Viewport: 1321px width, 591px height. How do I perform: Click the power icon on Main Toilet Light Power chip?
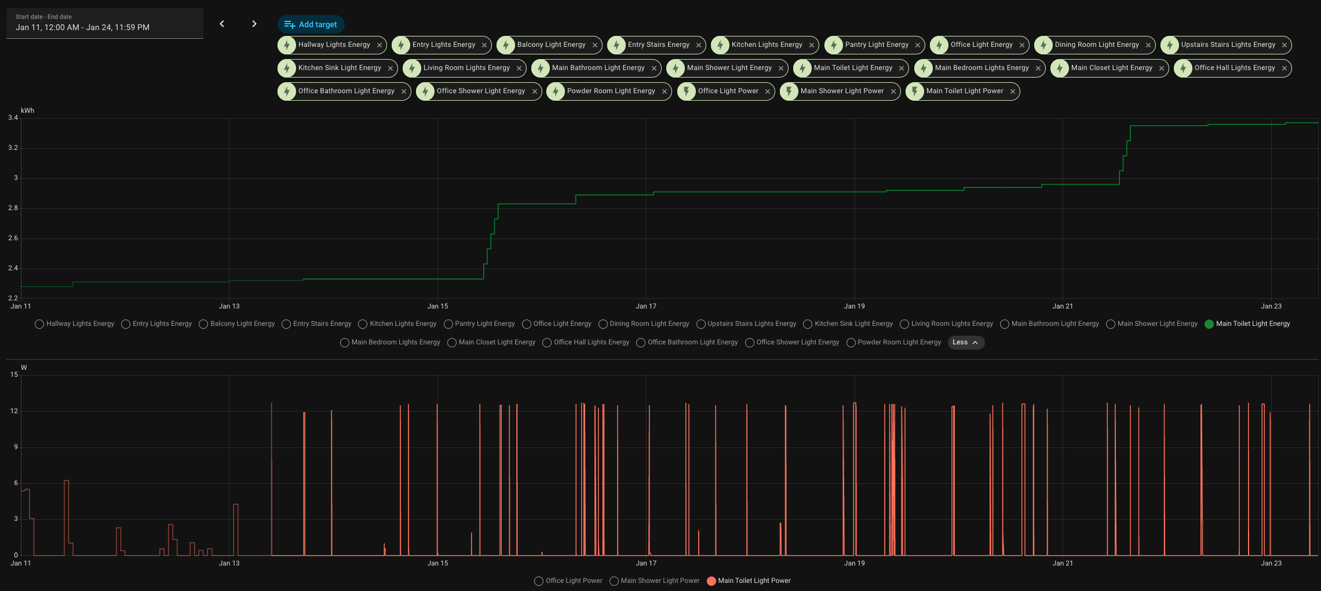tap(915, 91)
